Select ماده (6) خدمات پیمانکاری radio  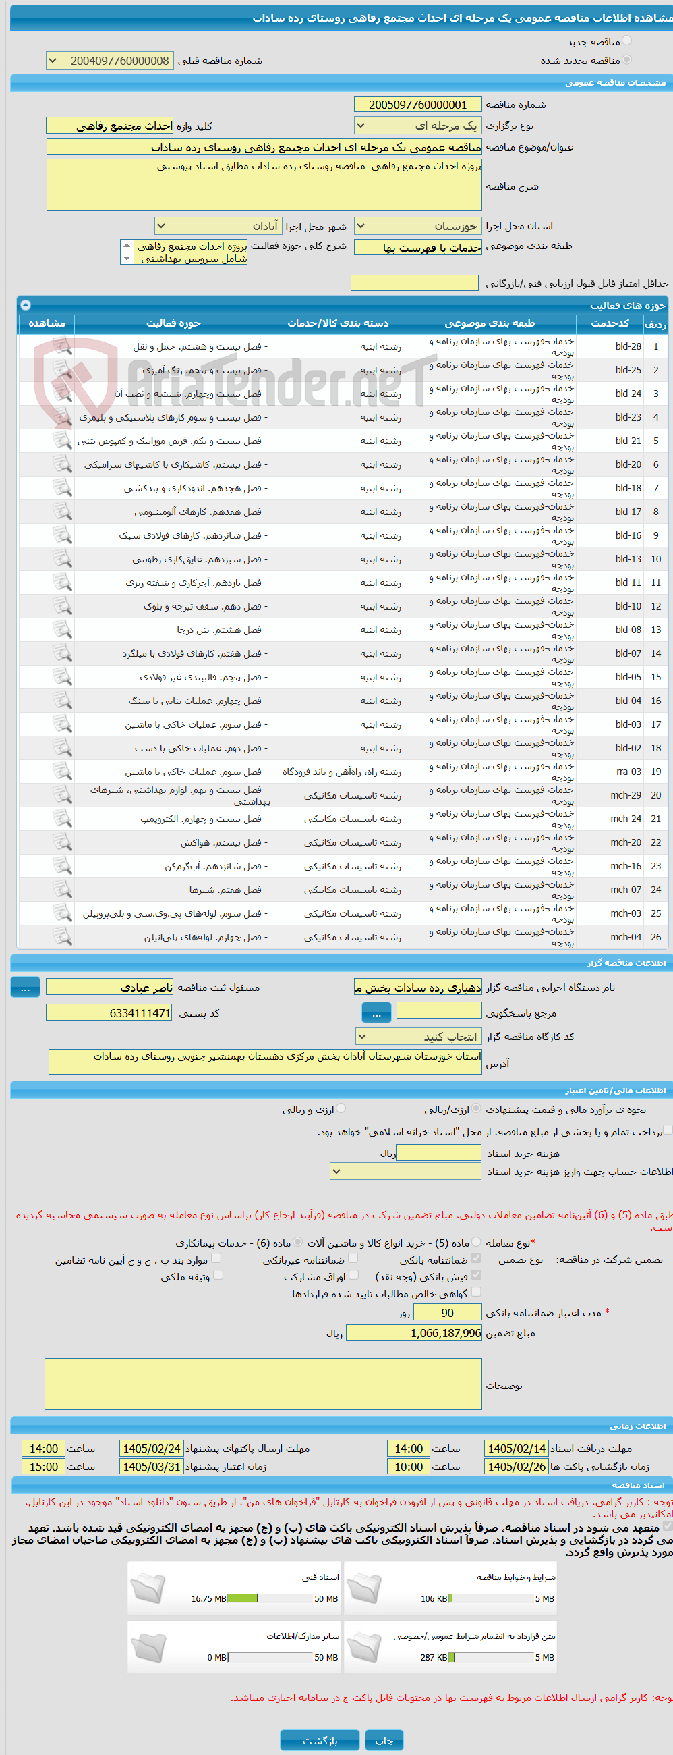tap(298, 1242)
